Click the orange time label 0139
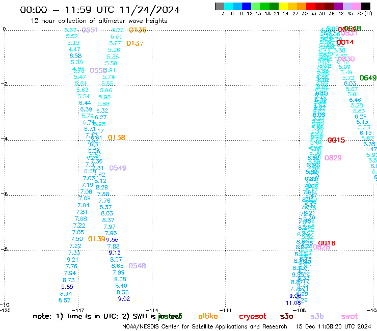Image resolution: width=377 pixels, height=331 pixels. [96, 239]
